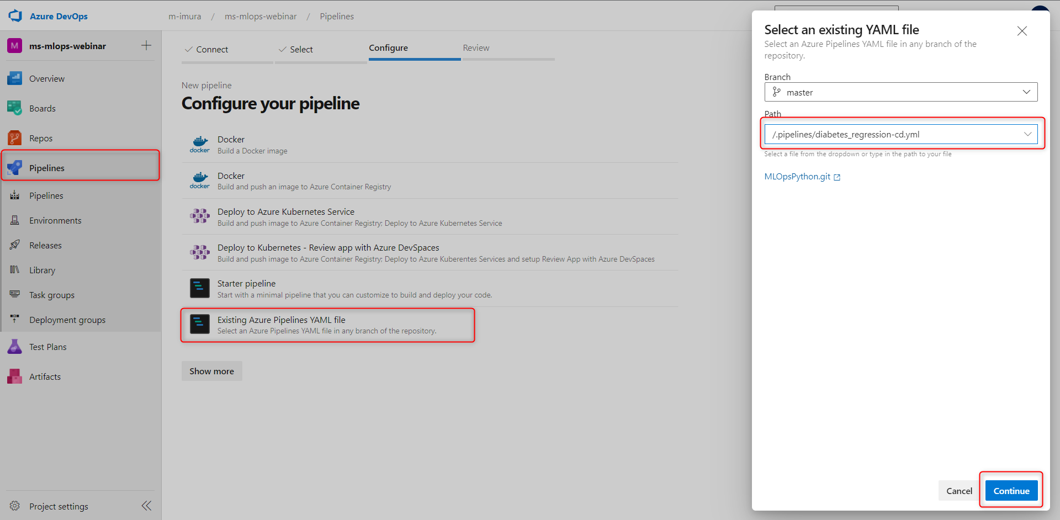Switch to the Review step tab
The image size is (1060, 520).
(508, 49)
